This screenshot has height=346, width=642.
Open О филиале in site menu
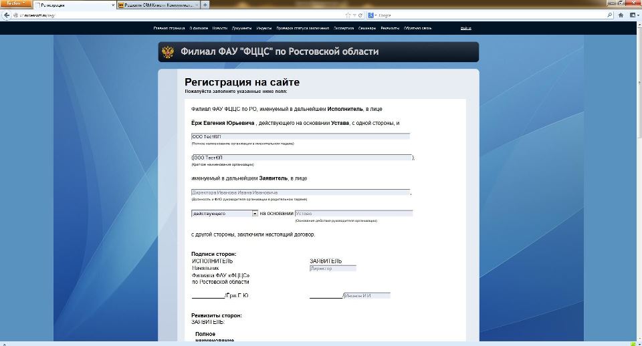tap(199, 28)
